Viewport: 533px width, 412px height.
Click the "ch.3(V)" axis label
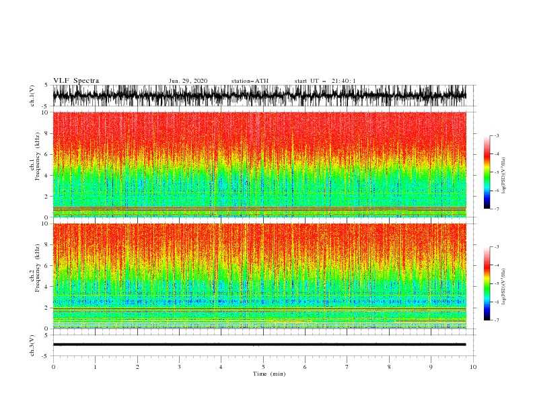pyautogui.click(x=32, y=345)
